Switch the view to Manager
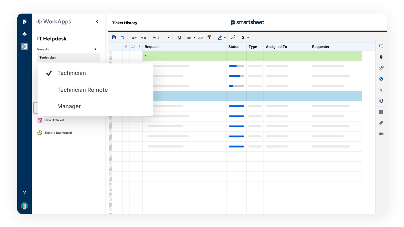Screen dimensions: 404x227 point(69,106)
